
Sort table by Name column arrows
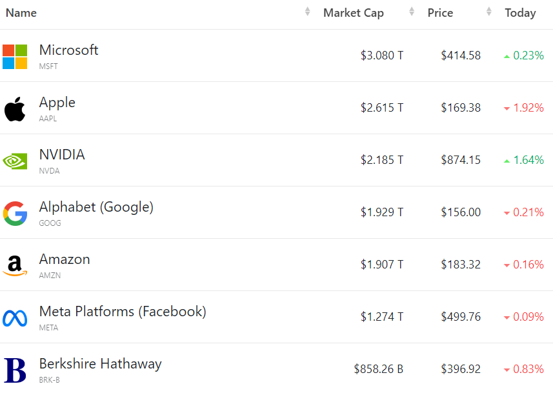pyautogui.click(x=308, y=12)
